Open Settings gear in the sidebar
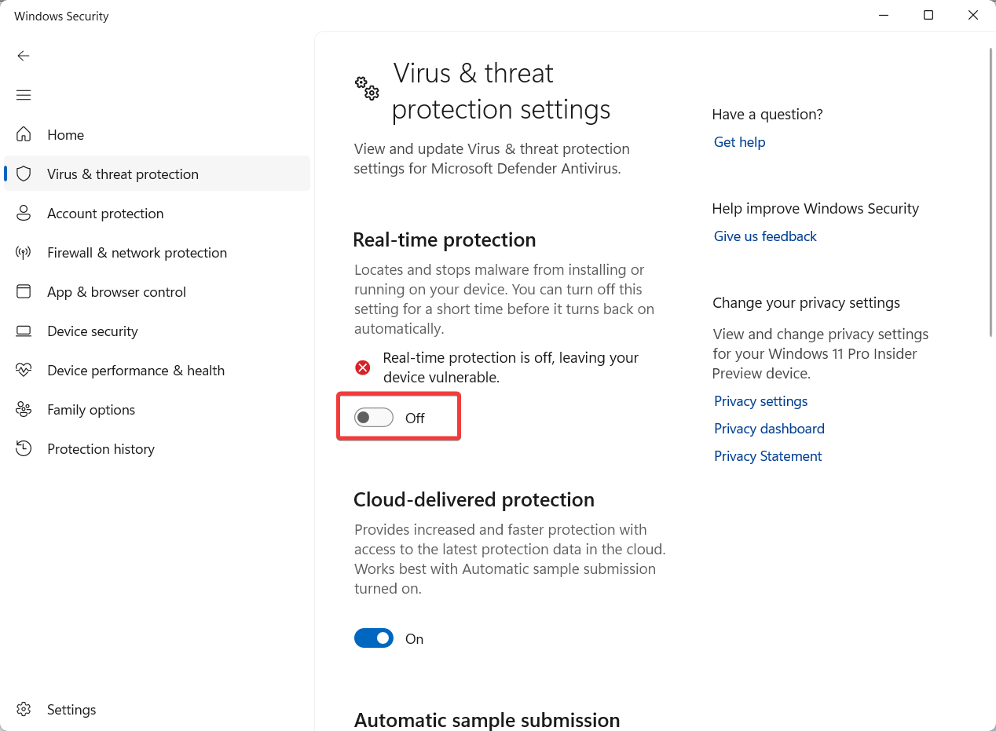Screen dimensions: 996x731 pos(24,710)
